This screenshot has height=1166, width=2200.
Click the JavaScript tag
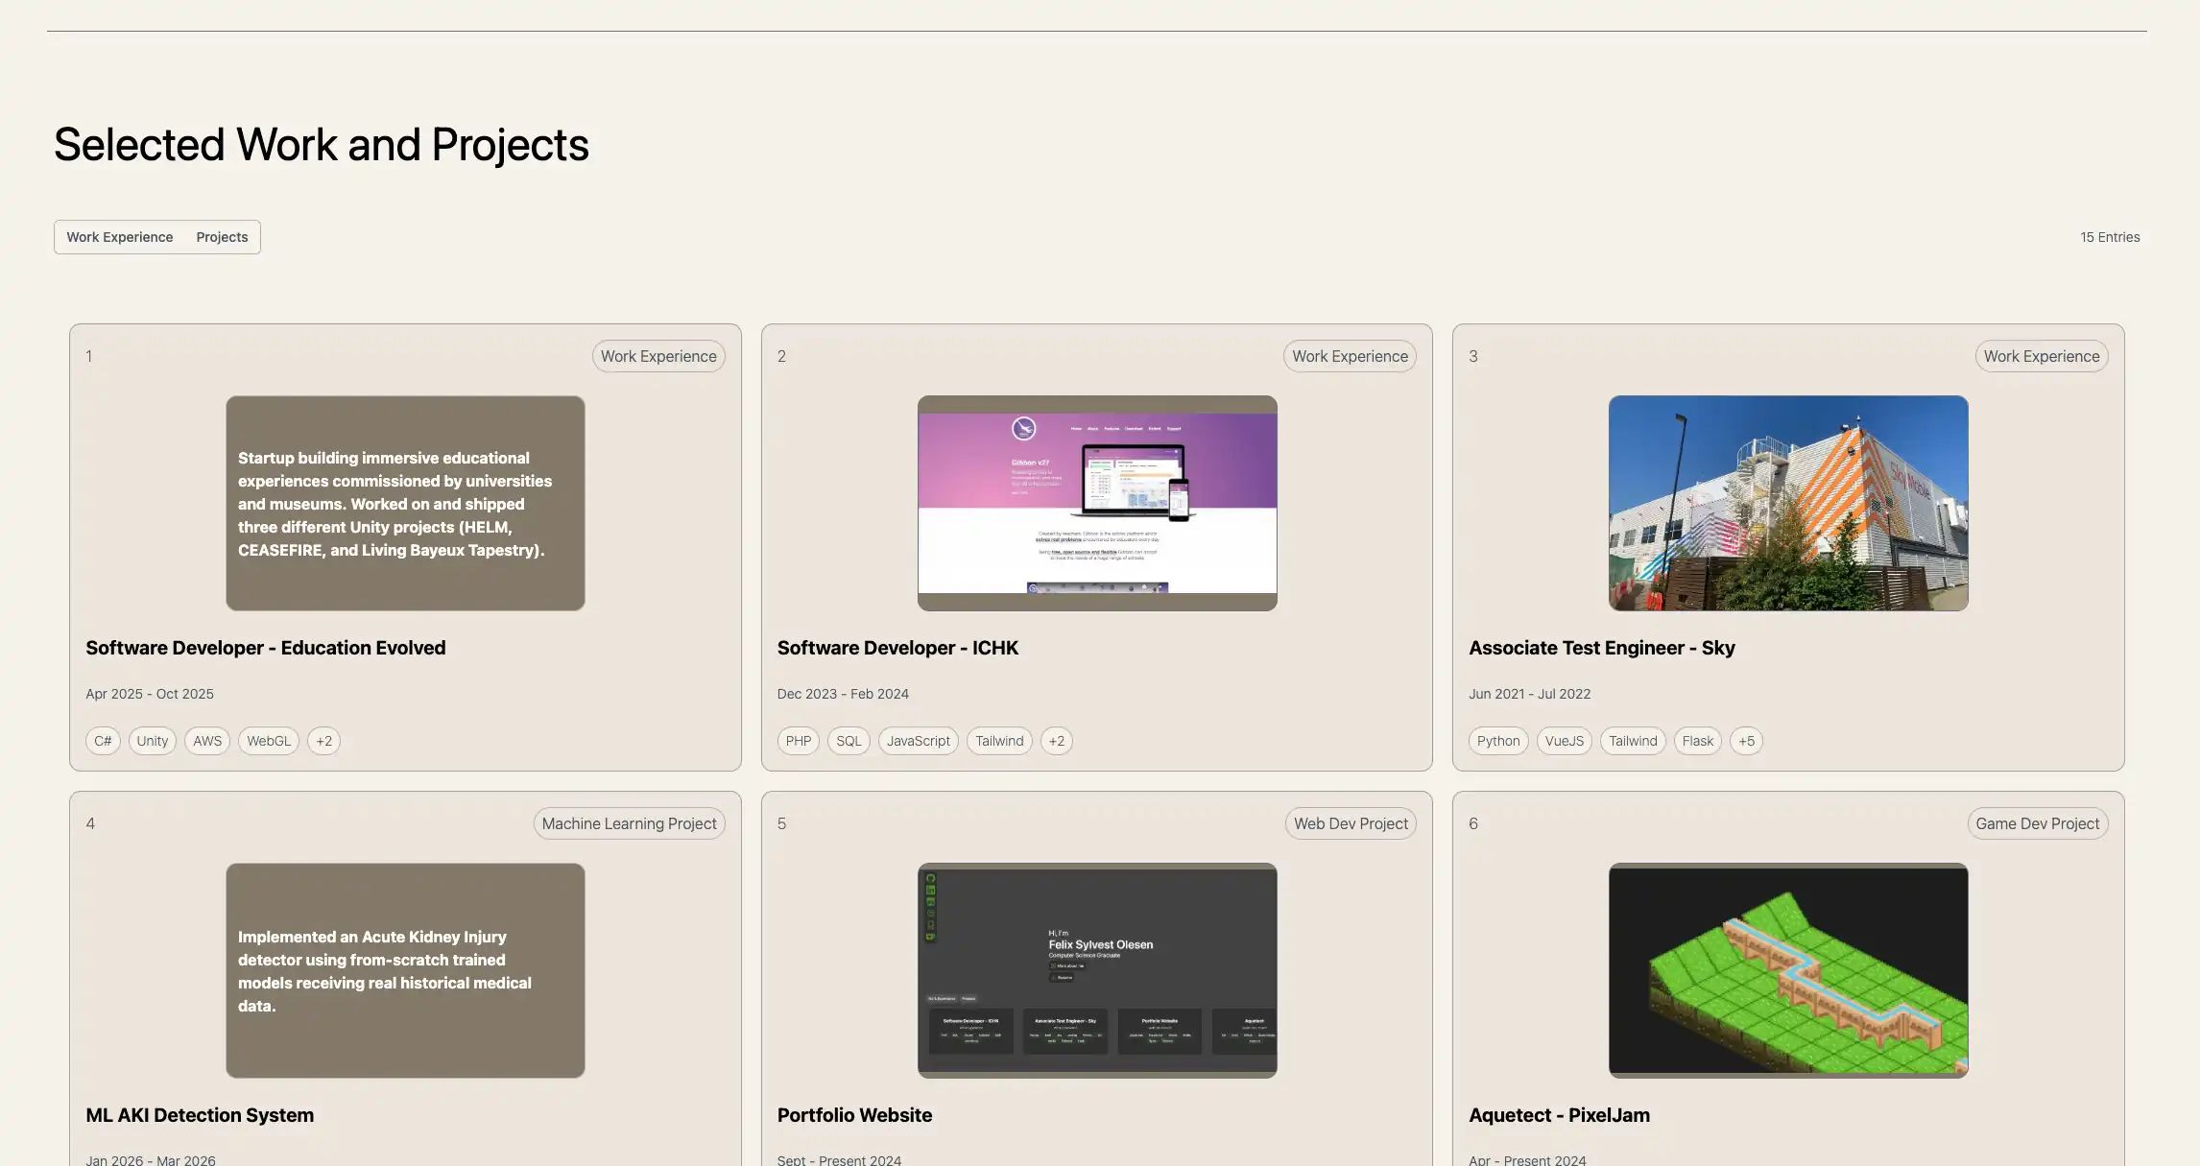tap(919, 741)
